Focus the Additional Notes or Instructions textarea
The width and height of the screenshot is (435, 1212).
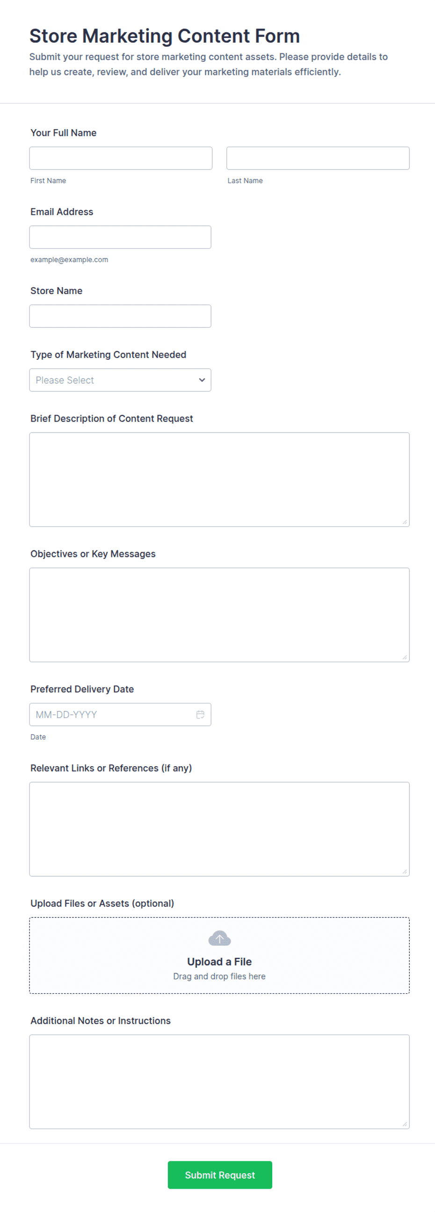point(219,1081)
